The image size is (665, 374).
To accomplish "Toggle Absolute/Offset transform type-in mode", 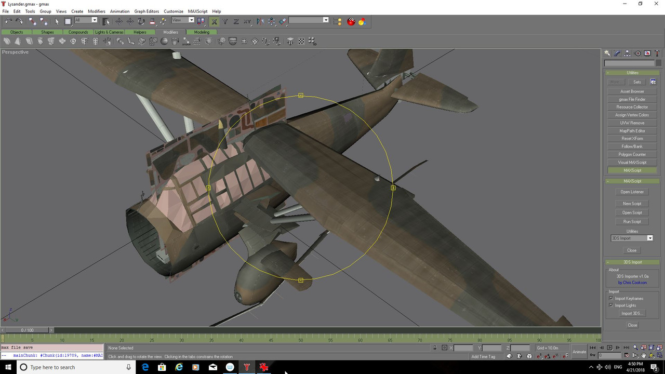I will (x=444, y=348).
